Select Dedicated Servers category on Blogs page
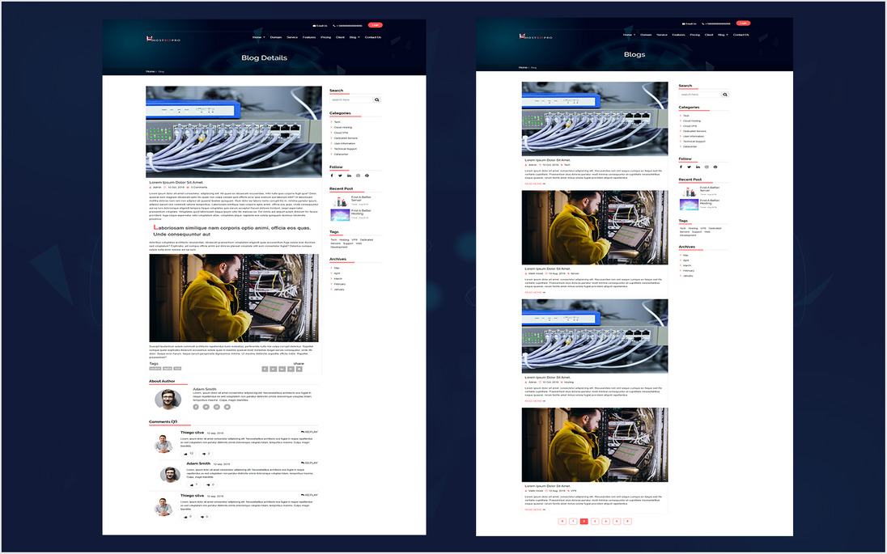The height and width of the screenshot is (554, 887). (x=694, y=131)
